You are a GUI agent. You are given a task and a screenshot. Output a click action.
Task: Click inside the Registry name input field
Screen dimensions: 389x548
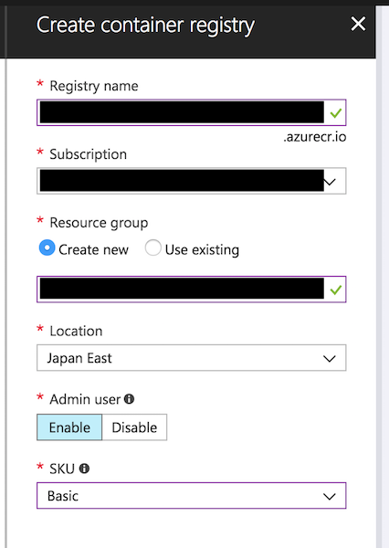coord(192,112)
